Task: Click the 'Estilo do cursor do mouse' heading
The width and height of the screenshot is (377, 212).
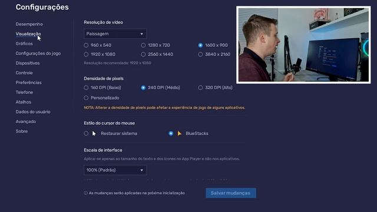Action: coord(109,123)
